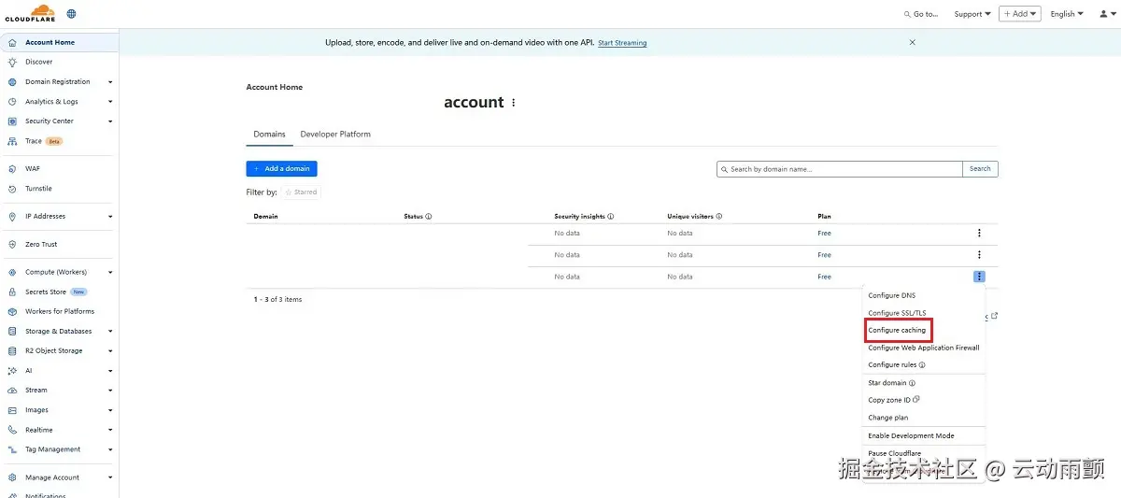Open the kebab menu next to account title

(x=513, y=103)
